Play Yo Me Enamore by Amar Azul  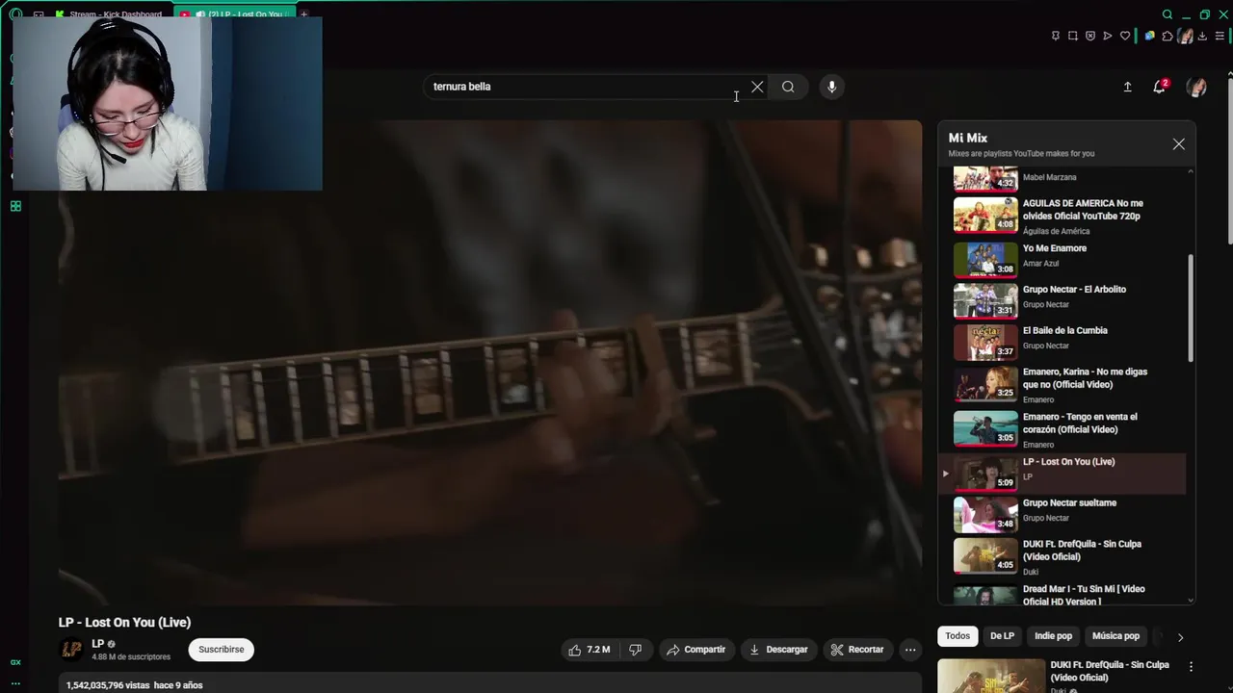(x=1064, y=258)
